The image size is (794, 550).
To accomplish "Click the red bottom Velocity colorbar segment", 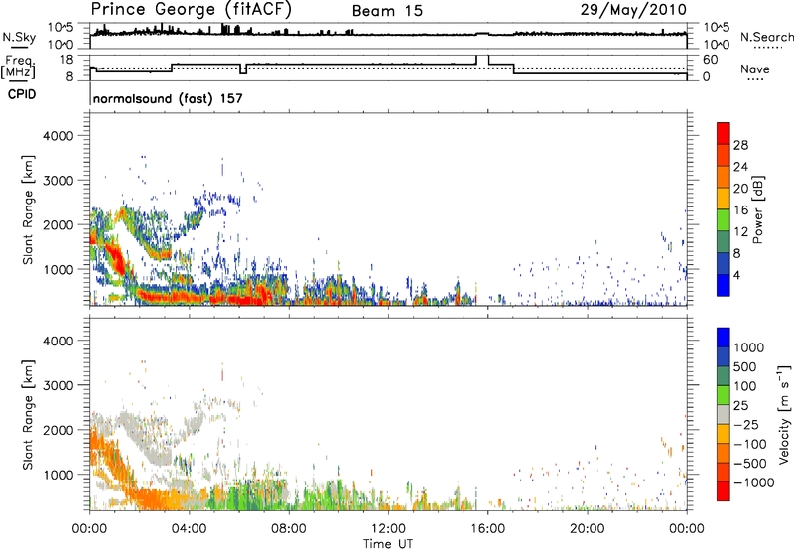I will pos(724,491).
